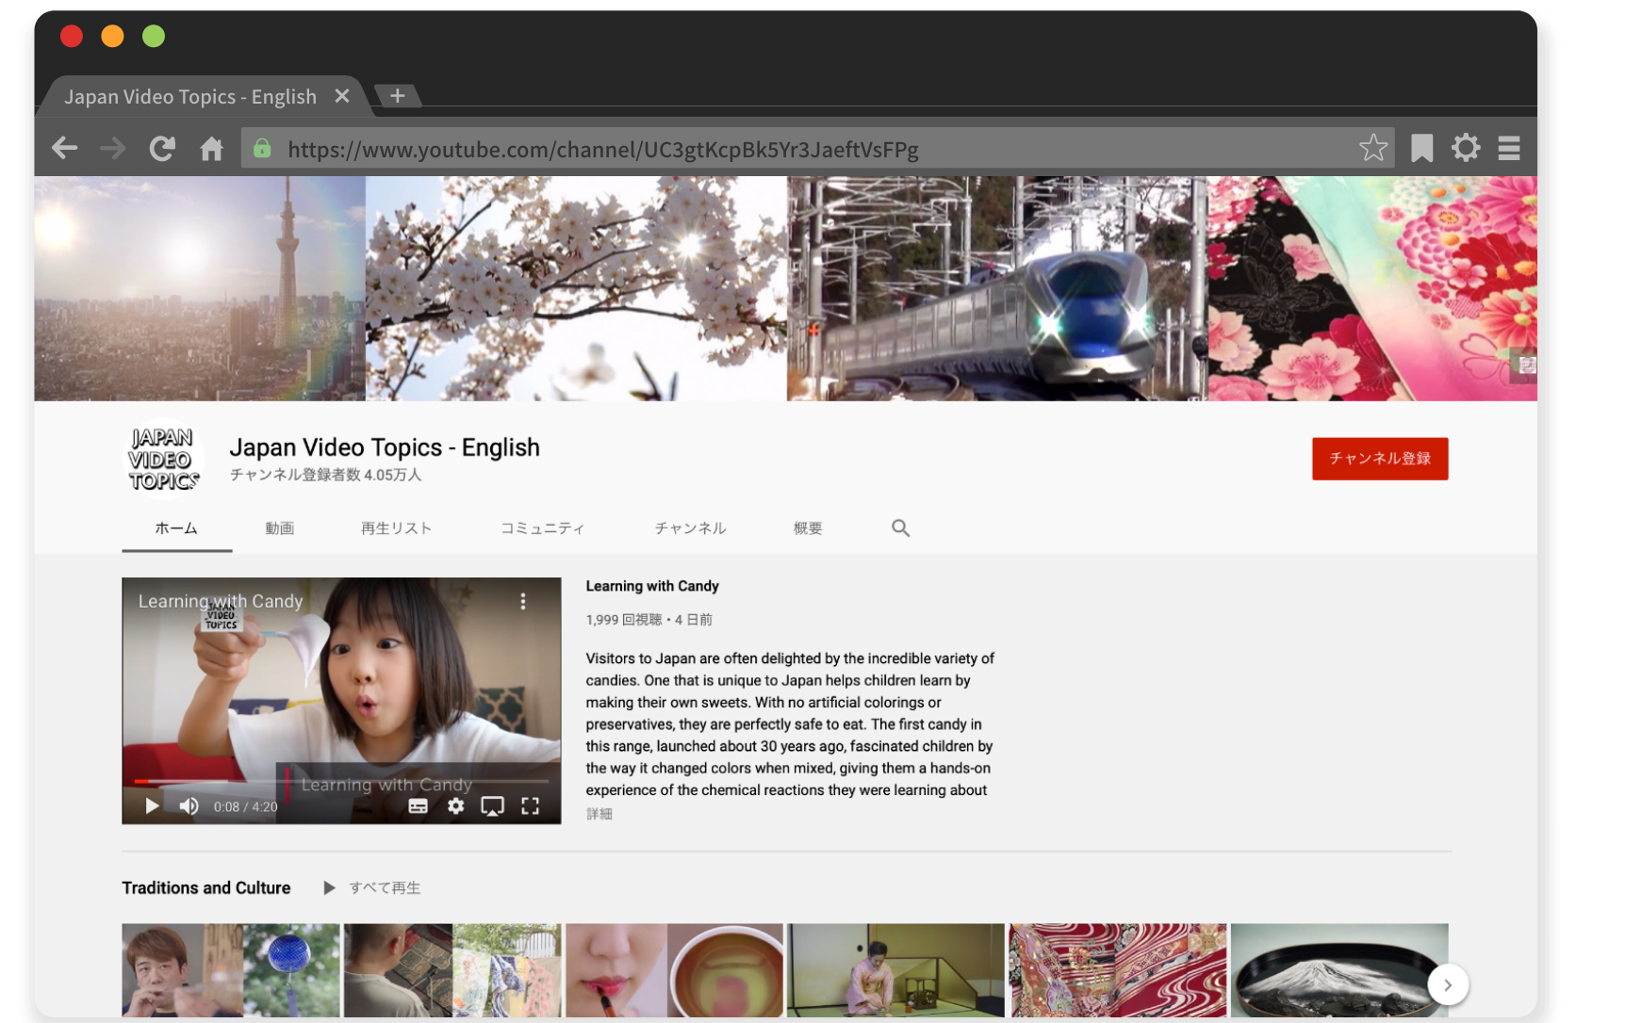Image resolution: width=1626 pixels, height=1023 pixels.
Task: Open the browser hamburger menu
Action: tap(1509, 148)
